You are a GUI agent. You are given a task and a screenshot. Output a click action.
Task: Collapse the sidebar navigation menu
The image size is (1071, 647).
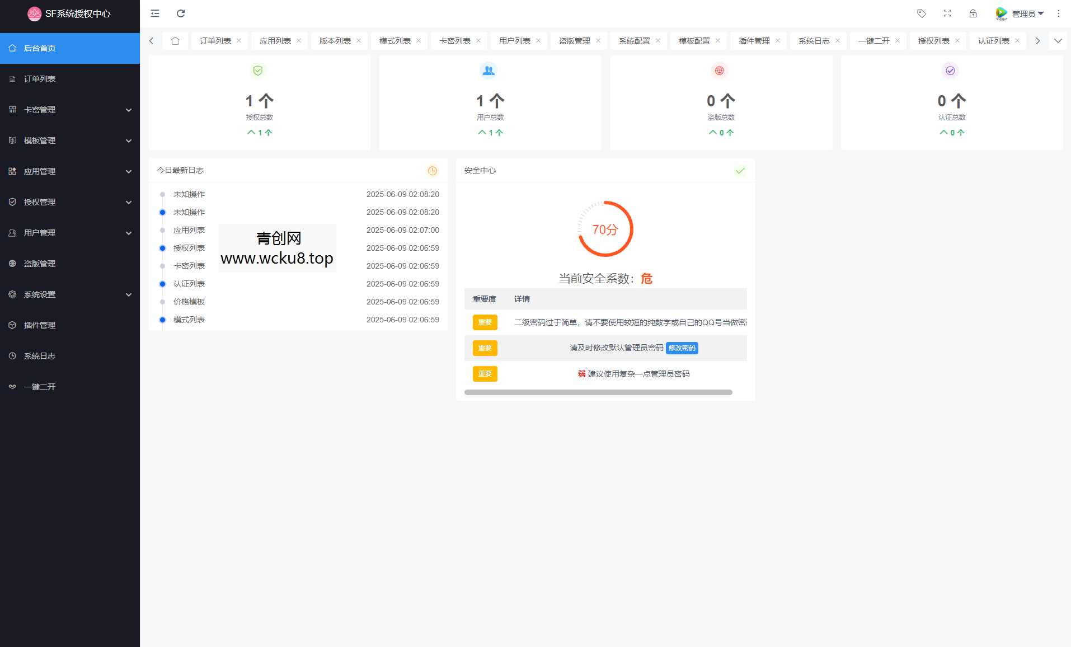[x=155, y=13]
